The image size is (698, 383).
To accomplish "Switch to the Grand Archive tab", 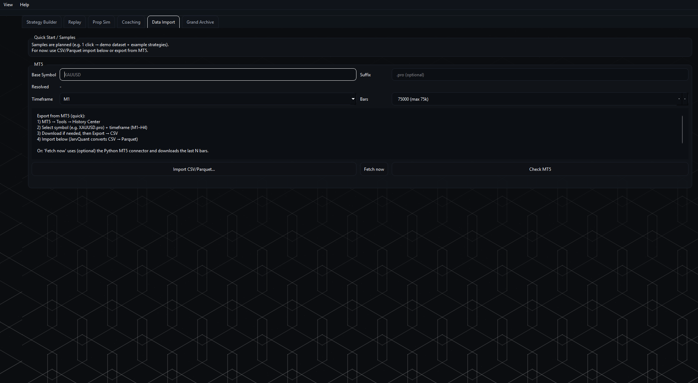I will (x=200, y=22).
